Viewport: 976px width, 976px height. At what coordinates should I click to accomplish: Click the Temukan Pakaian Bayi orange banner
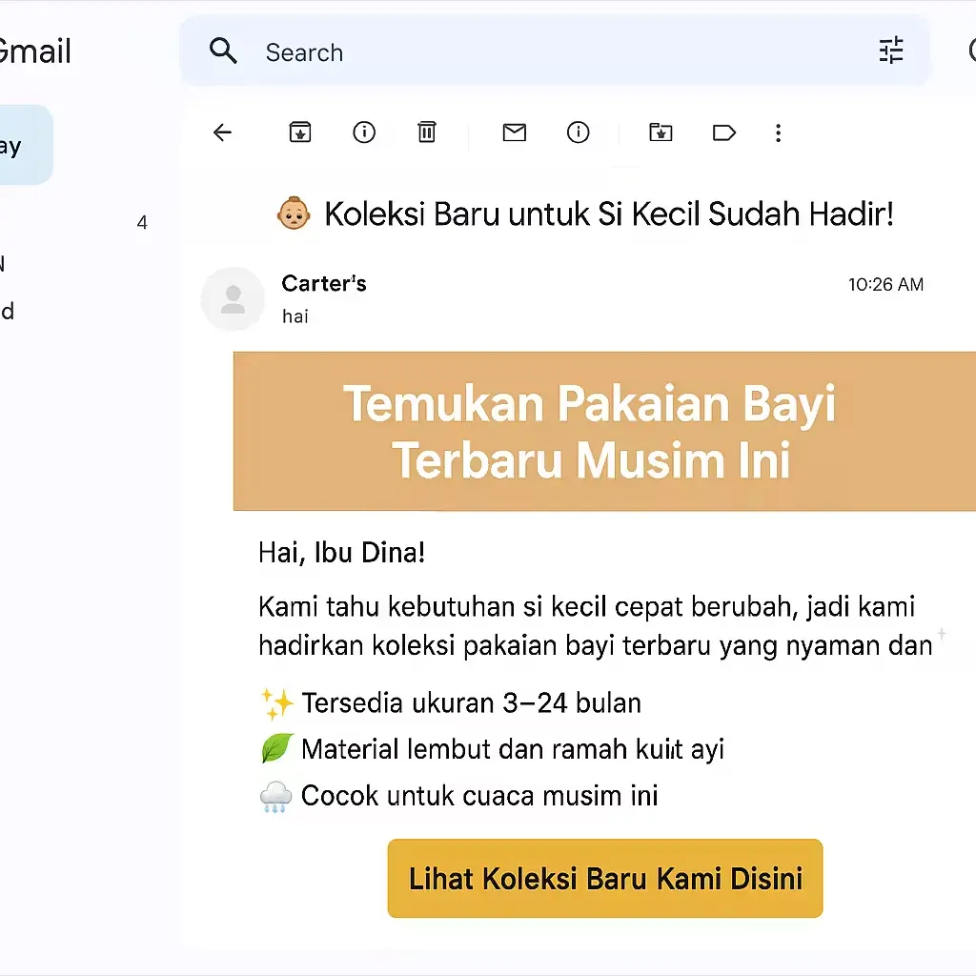604,432
